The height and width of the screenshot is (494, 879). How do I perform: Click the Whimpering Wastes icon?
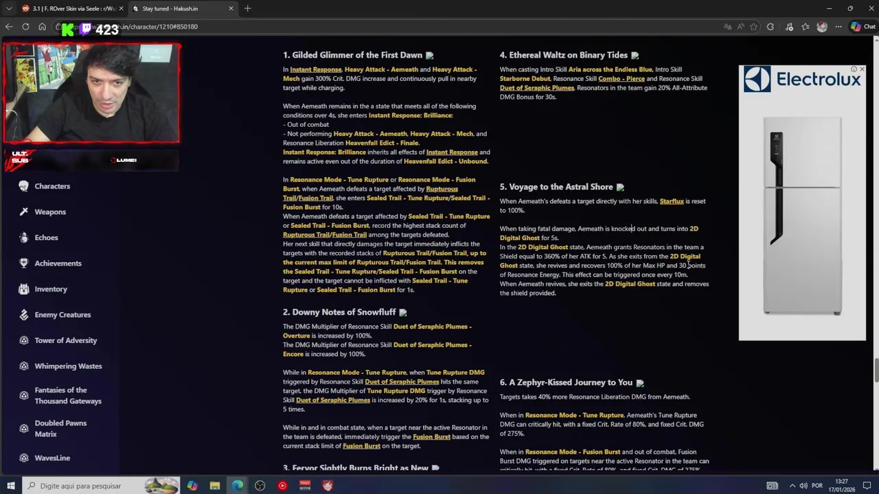[24, 366]
